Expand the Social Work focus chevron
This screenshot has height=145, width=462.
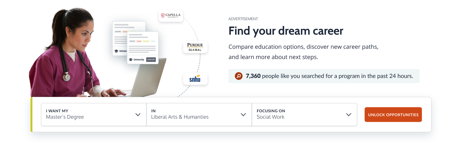(x=349, y=115)
